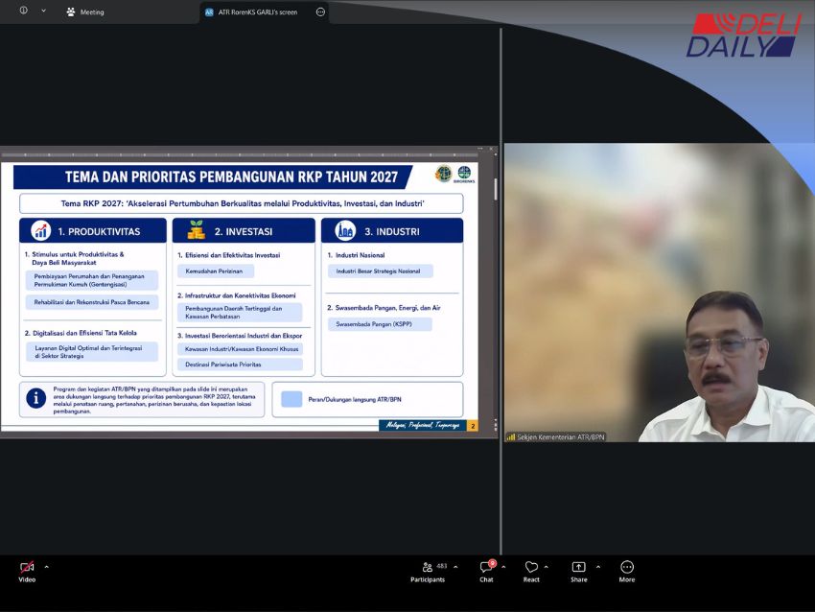Expand the arrow next to Share
815x612 pixels.
pyautogui.click(x=598, y=567)
